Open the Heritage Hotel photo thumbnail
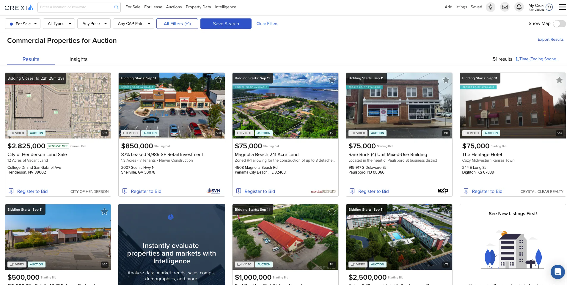The height and width of the screenshot is (285, 567). [513, 106]
